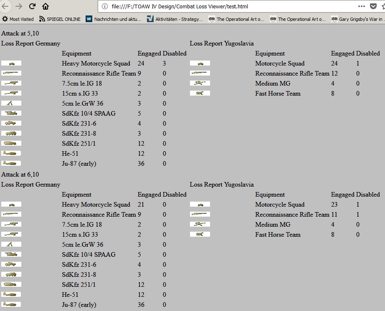Click engaged value 23 for Yugoslavia Motorcycle Squad
The width and height of the screenshot is (385, 311).
click(334, 205)
